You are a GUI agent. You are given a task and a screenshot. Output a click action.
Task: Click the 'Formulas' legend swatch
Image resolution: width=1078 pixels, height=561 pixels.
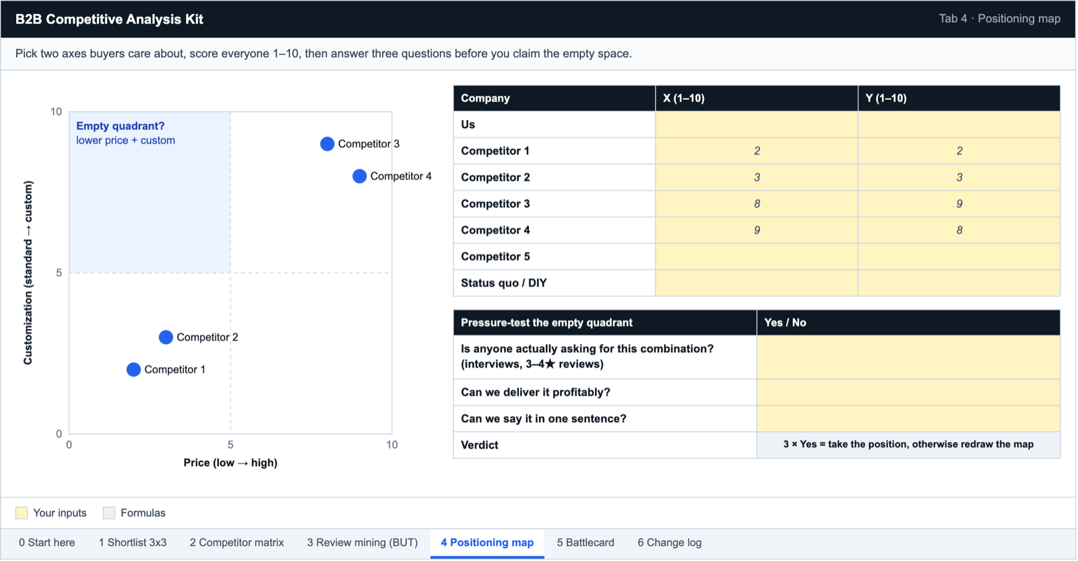click(109, 513)
